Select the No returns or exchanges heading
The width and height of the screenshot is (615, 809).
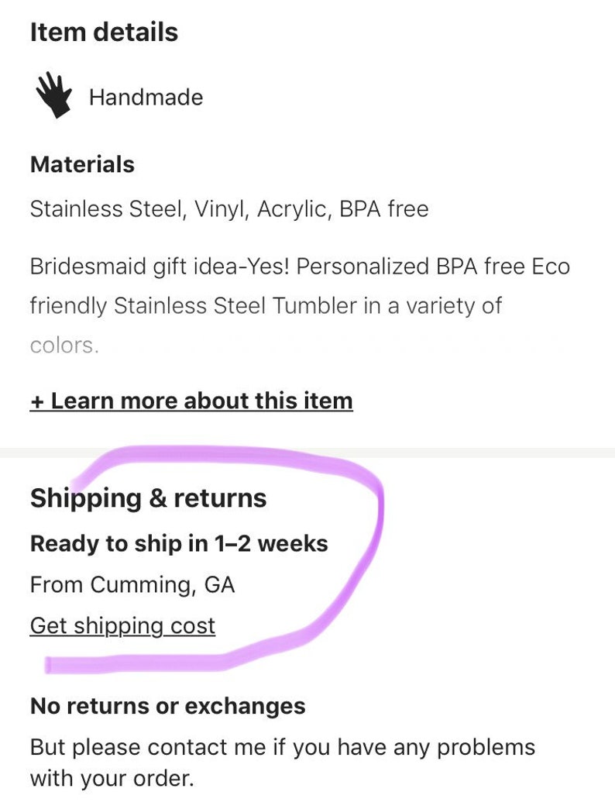click(167, 706)
